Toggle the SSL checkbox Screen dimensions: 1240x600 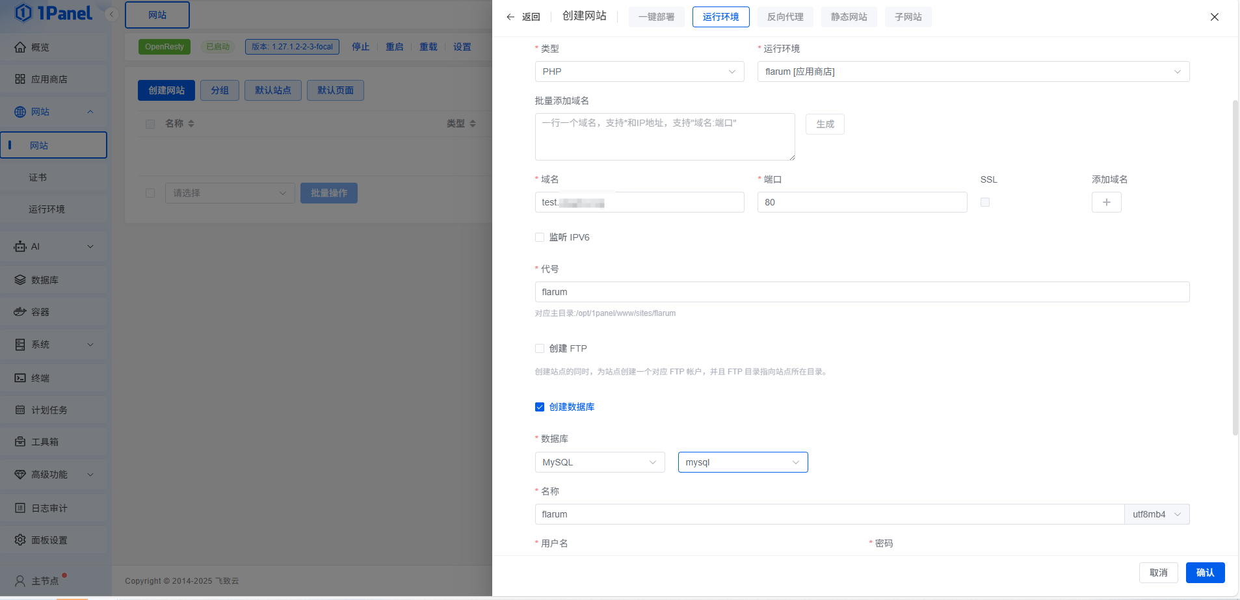pos(985,202)
